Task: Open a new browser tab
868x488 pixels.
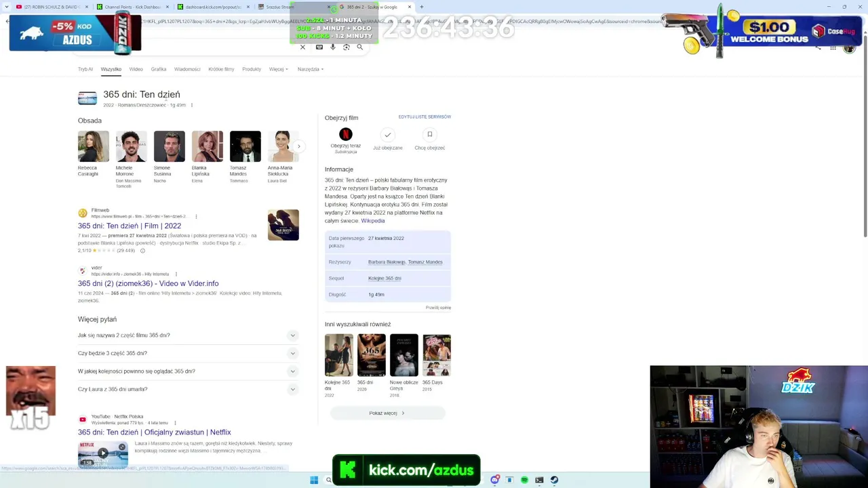Action: point(421,7)
